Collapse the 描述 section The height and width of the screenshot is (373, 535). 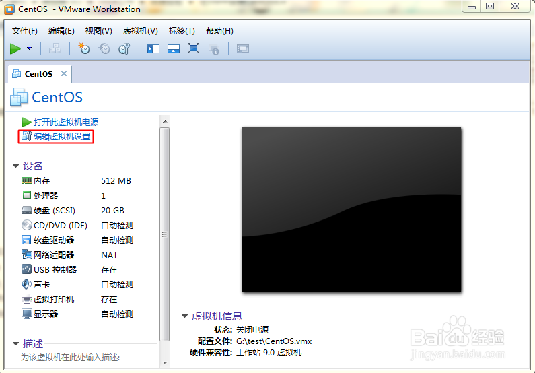(15, 343)
